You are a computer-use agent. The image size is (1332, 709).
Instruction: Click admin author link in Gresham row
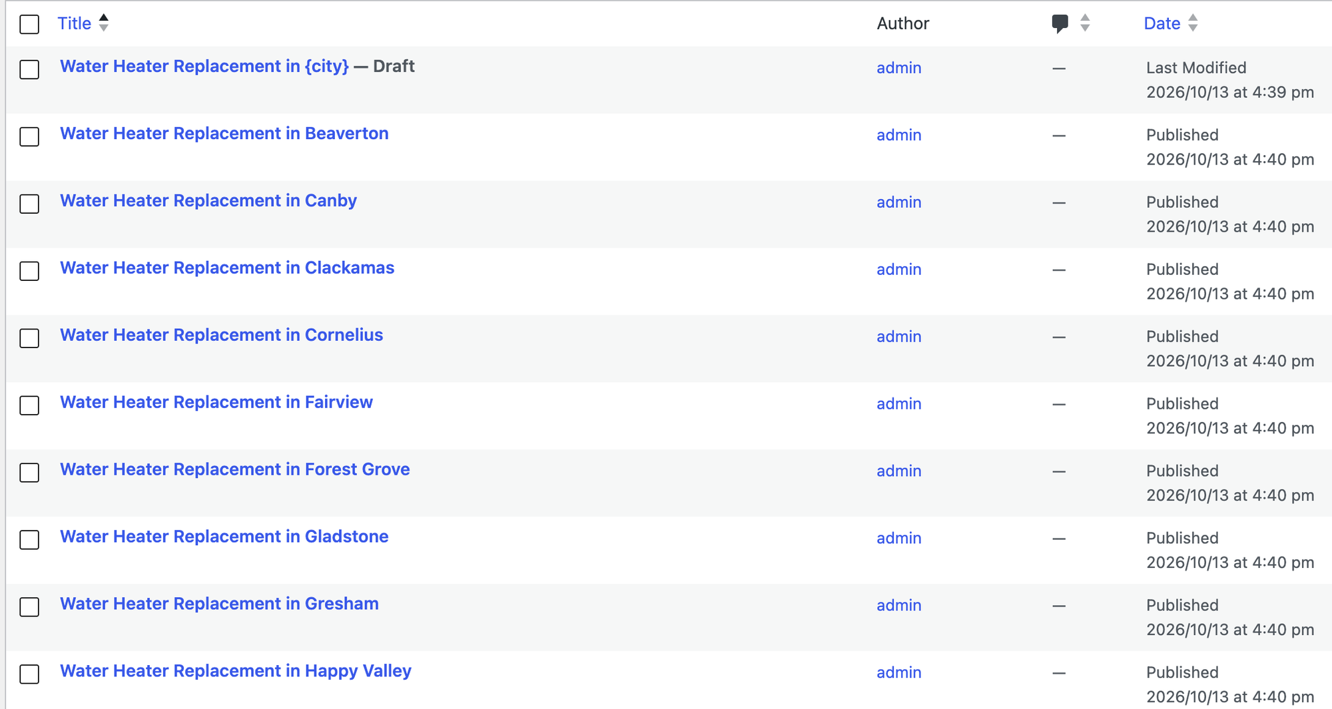898,606
